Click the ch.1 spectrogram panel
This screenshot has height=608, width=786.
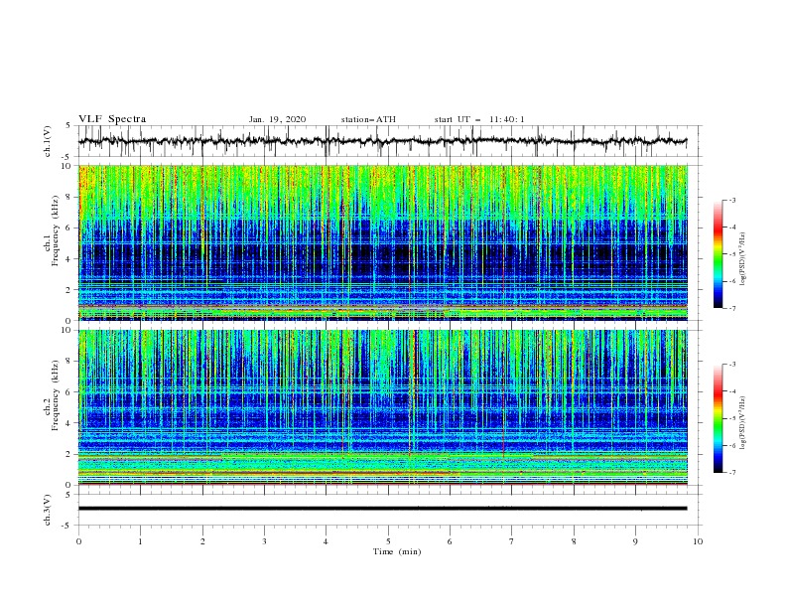click(383, 242)
